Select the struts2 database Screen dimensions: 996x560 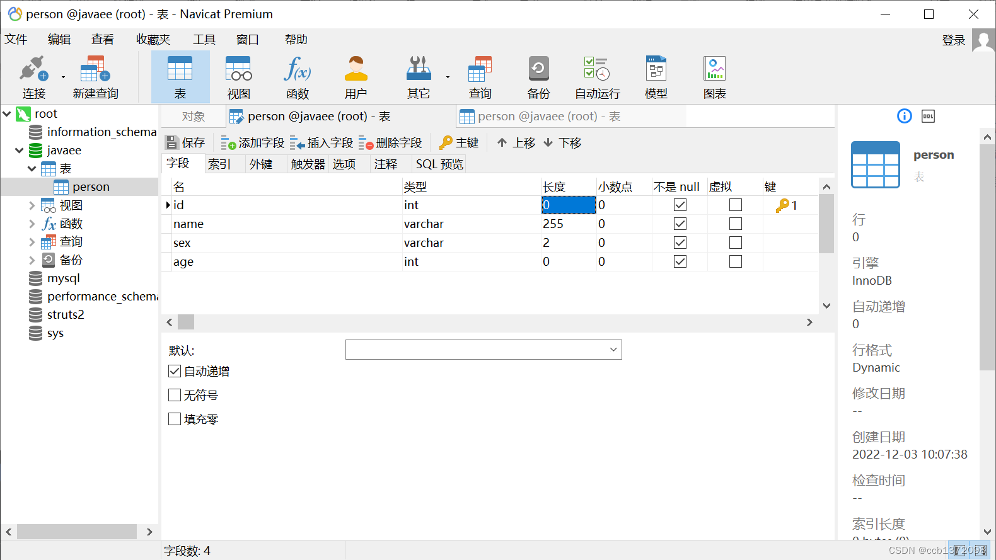[x=66, y=315]
